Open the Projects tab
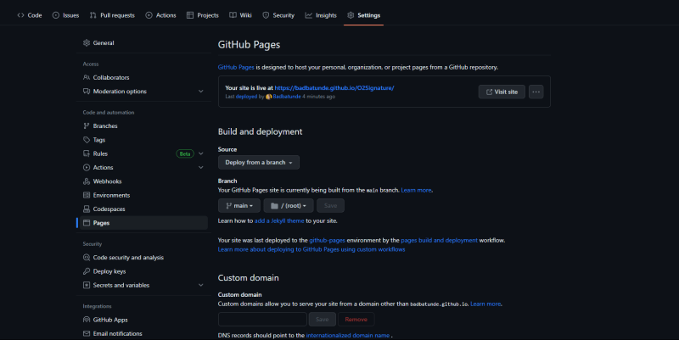 point(202,15)
